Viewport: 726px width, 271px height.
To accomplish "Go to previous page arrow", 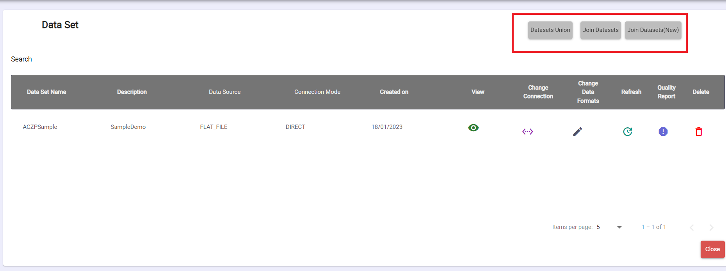I will 692,227.
